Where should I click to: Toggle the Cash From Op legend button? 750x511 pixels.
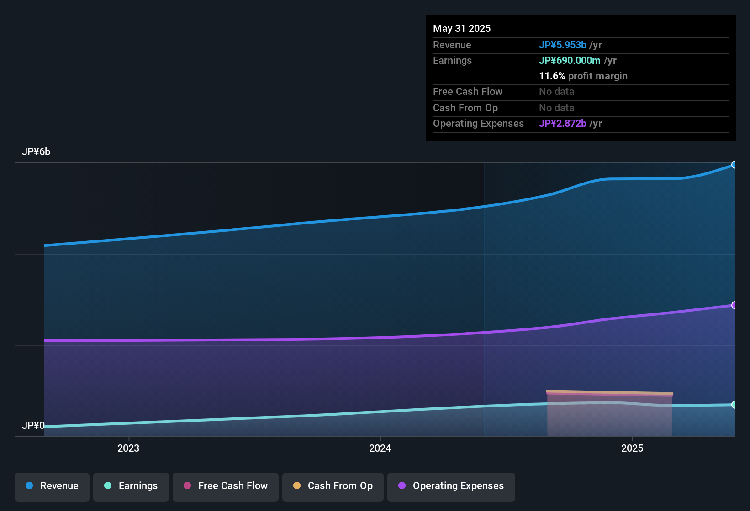pos(333,487)
